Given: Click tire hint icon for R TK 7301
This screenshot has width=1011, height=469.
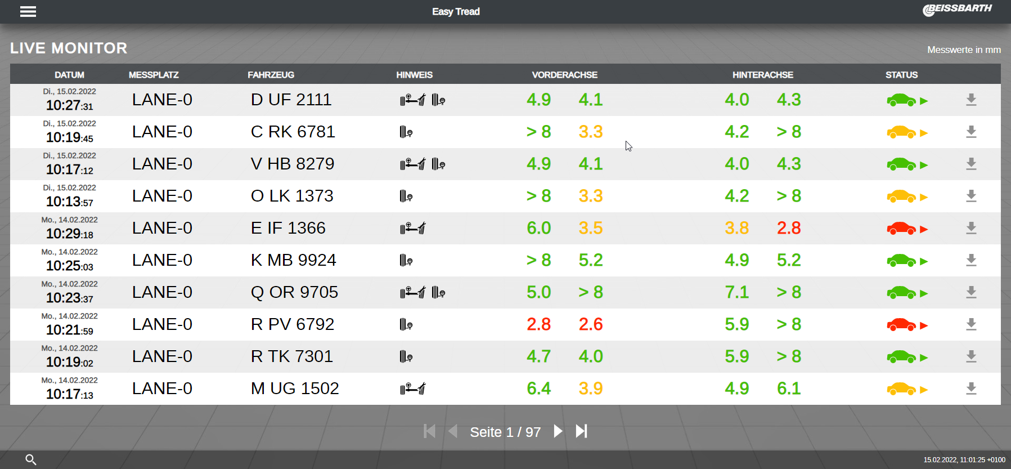Looking at the screenshot, I should click(406, 357).
